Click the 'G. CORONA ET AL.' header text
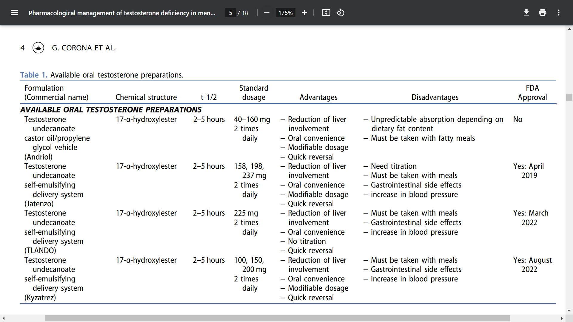 [x=84, y=48]
